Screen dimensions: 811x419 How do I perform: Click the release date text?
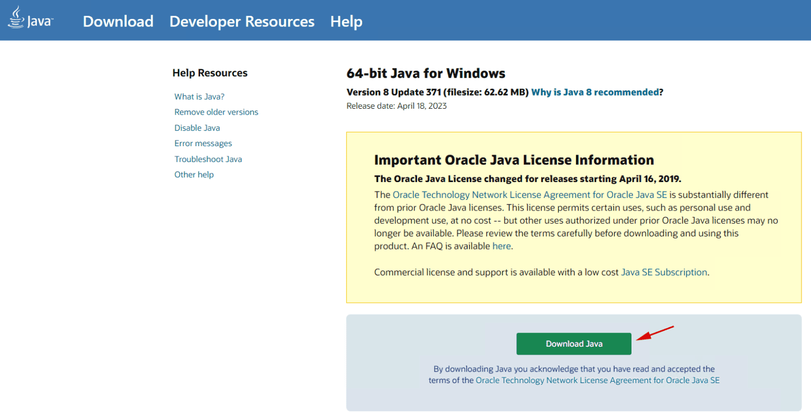coord(396,106)
